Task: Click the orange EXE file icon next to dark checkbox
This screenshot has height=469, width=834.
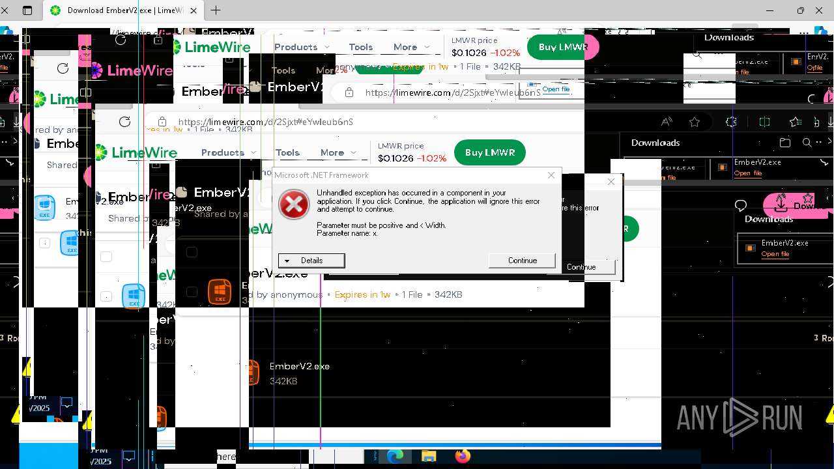Action: pos(220,292)
